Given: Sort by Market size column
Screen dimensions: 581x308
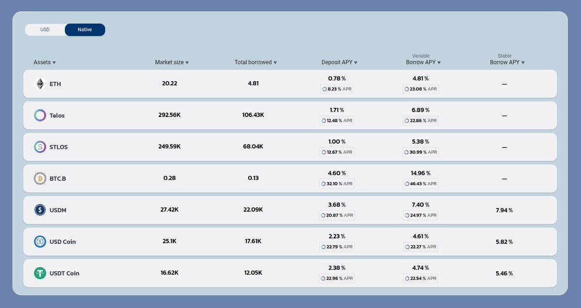Looking at the screenshot, I should click(x=172, y=62).
